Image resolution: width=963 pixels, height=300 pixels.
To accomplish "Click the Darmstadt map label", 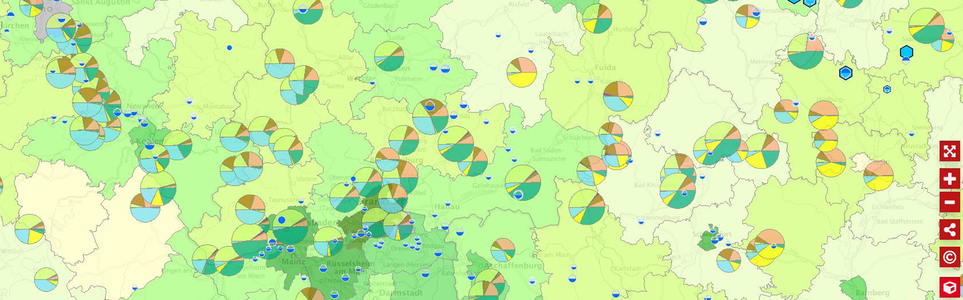I will click(401, 292).
